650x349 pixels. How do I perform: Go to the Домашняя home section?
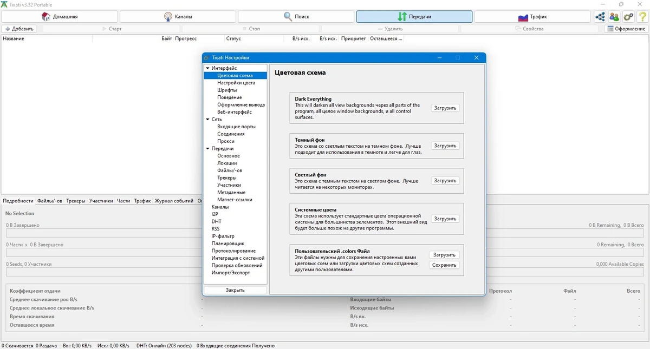point(59,17)
